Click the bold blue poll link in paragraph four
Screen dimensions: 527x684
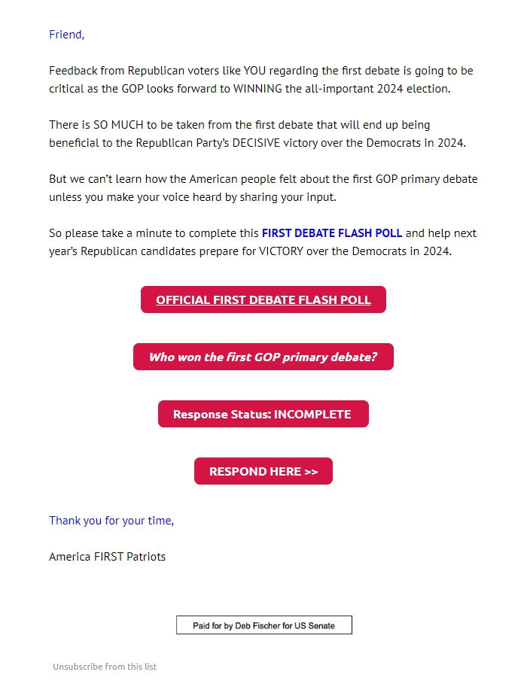(331, 233)
